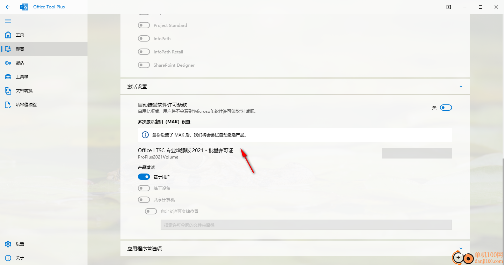Viewport: 504px width, 265px height.
Task: Click the info icon for 关于
Action: 8,258
